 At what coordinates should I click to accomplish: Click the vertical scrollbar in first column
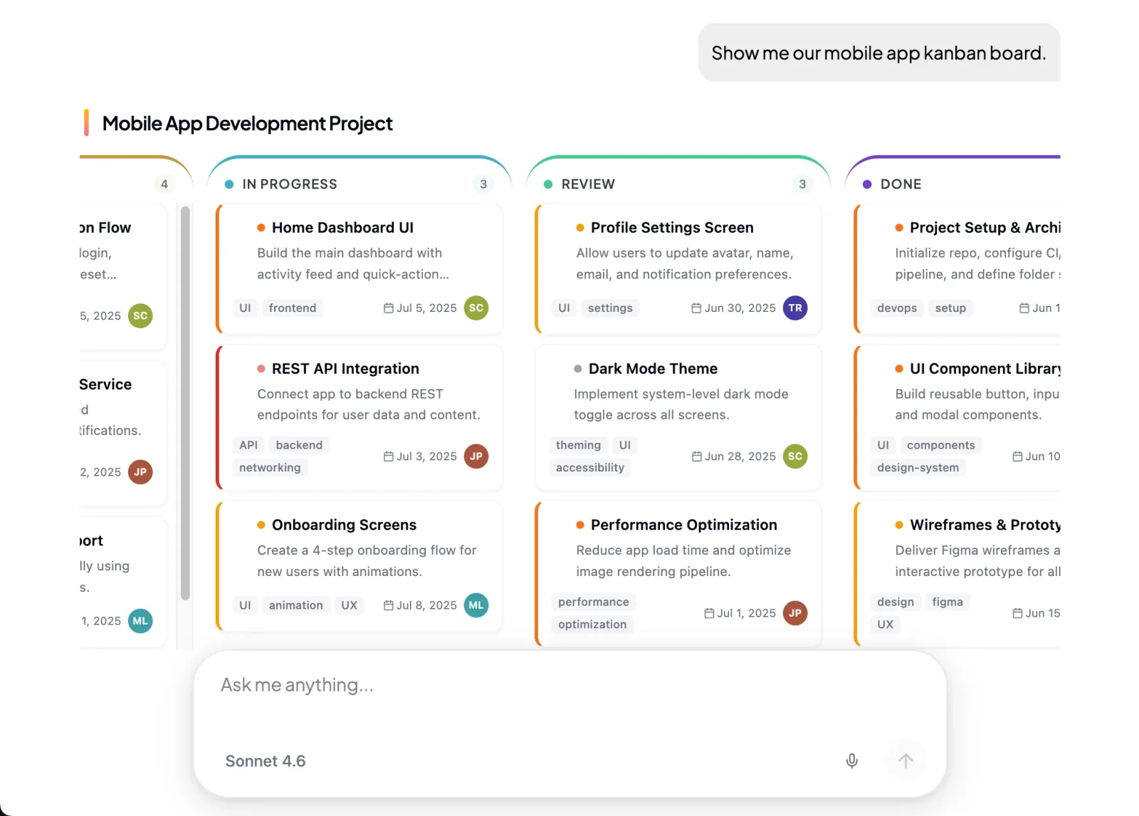[x=185, y=402]
